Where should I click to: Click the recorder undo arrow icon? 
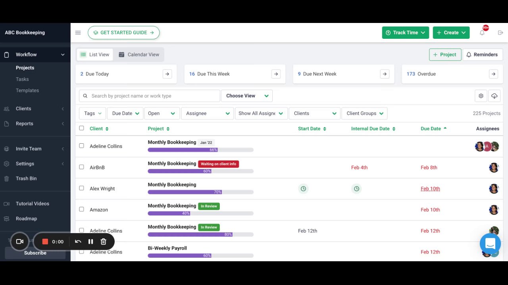pos(78,241)
